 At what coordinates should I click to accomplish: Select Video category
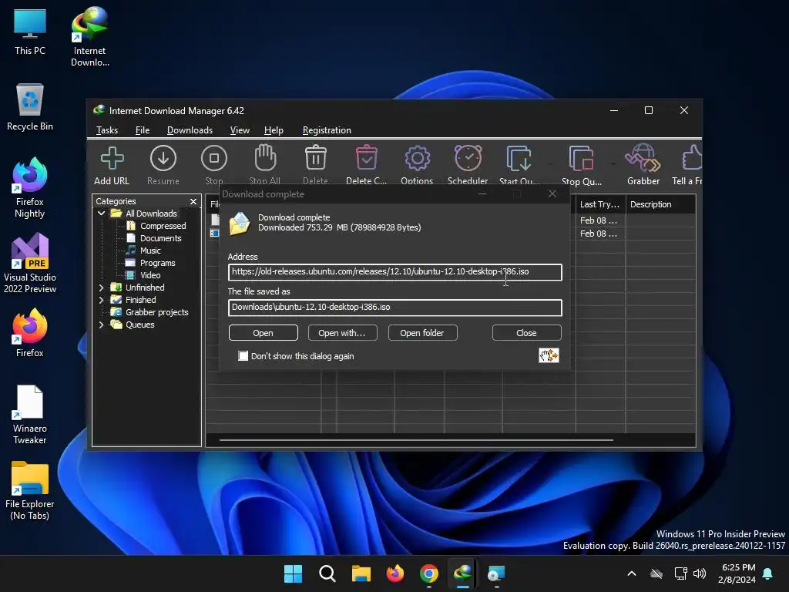(x=150, y=275)
